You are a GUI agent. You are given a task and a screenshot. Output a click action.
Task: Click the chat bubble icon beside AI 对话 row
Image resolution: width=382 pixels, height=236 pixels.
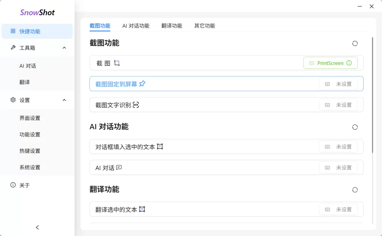pos(119,168)
